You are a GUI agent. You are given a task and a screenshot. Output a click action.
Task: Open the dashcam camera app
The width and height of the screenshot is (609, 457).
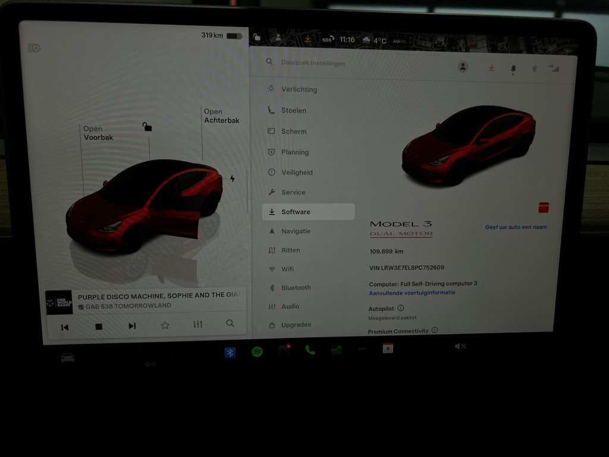(x=284, y=350)
